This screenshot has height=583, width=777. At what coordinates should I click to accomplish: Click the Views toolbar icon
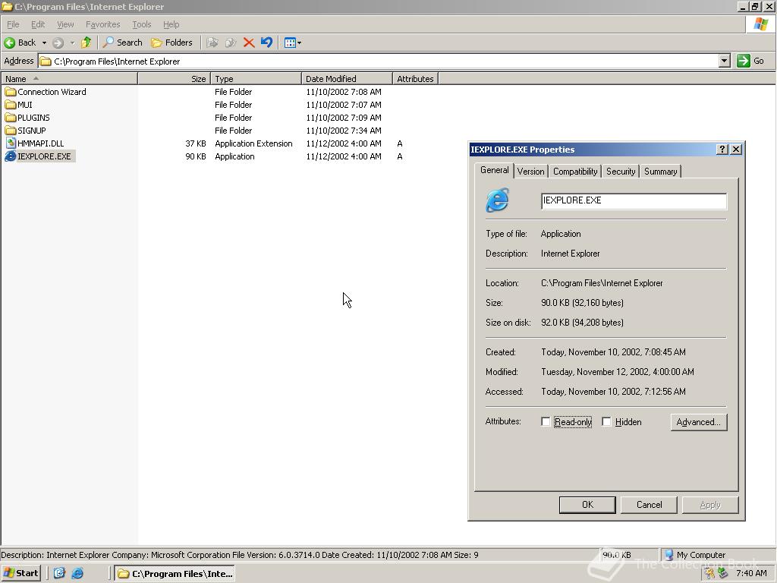291,43
